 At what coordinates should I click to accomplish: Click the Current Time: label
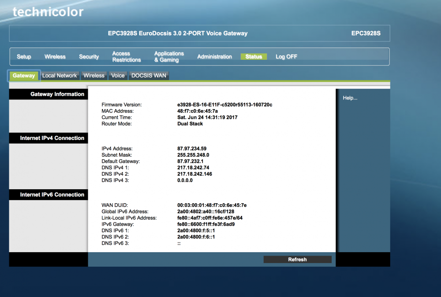click(x=117, y=117)
